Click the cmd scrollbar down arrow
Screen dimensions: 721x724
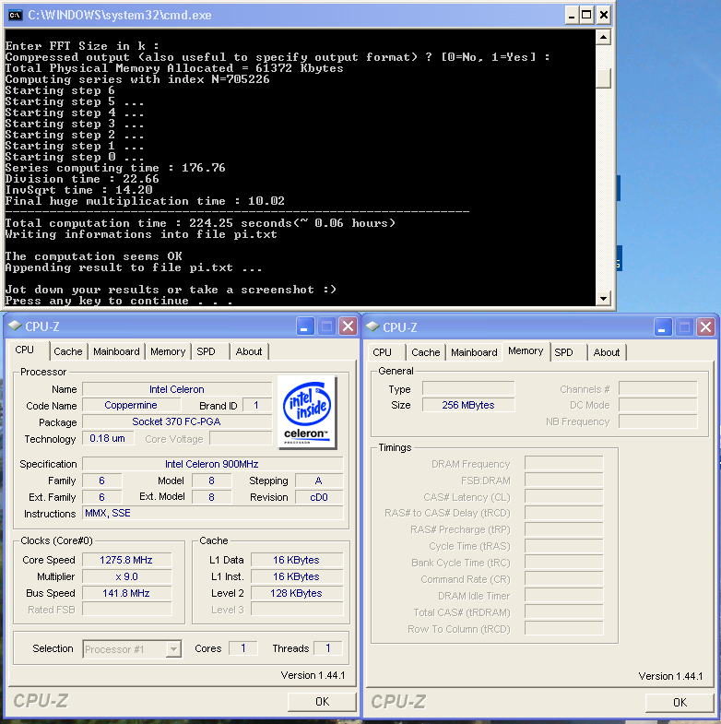(x=603, y=298)
